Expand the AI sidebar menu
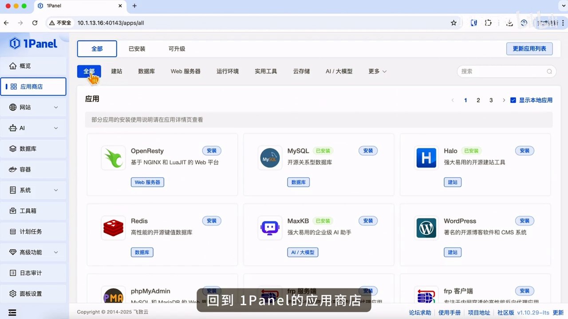 (x=33, y=128)
